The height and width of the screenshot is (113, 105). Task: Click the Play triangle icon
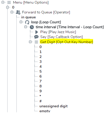[x=36, y=32]
